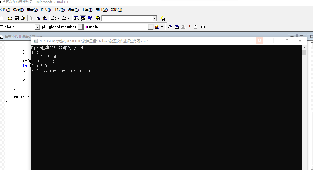Save the current file with floppy icon

pyautogui.click(x=17, y=18)
